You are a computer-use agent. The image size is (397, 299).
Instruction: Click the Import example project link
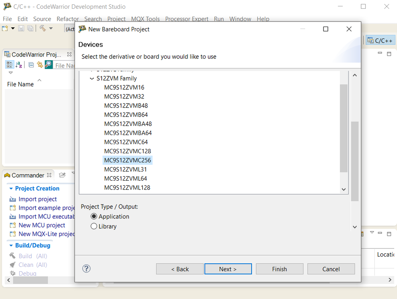(46, 208)
